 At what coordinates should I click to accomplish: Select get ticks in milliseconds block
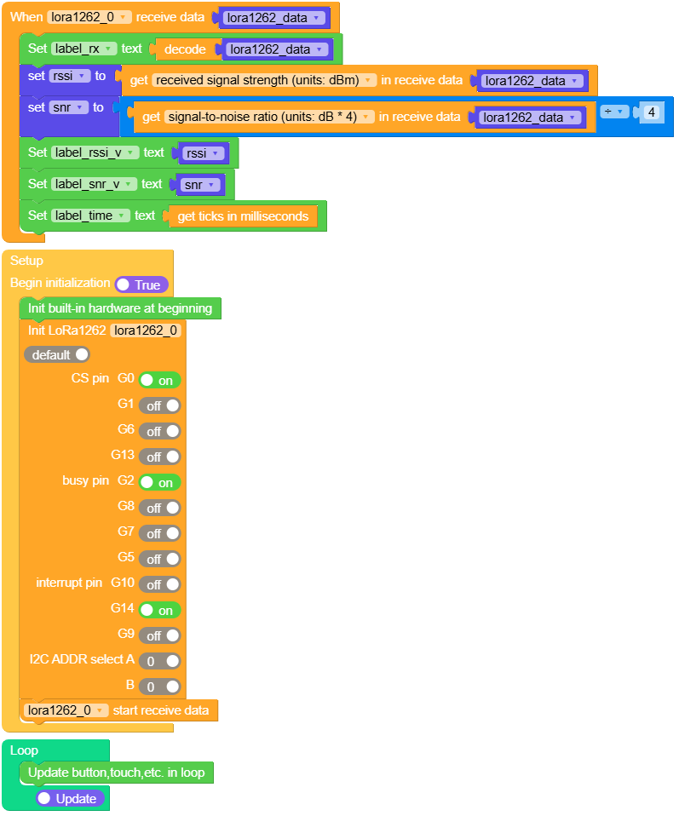point(243,216)
